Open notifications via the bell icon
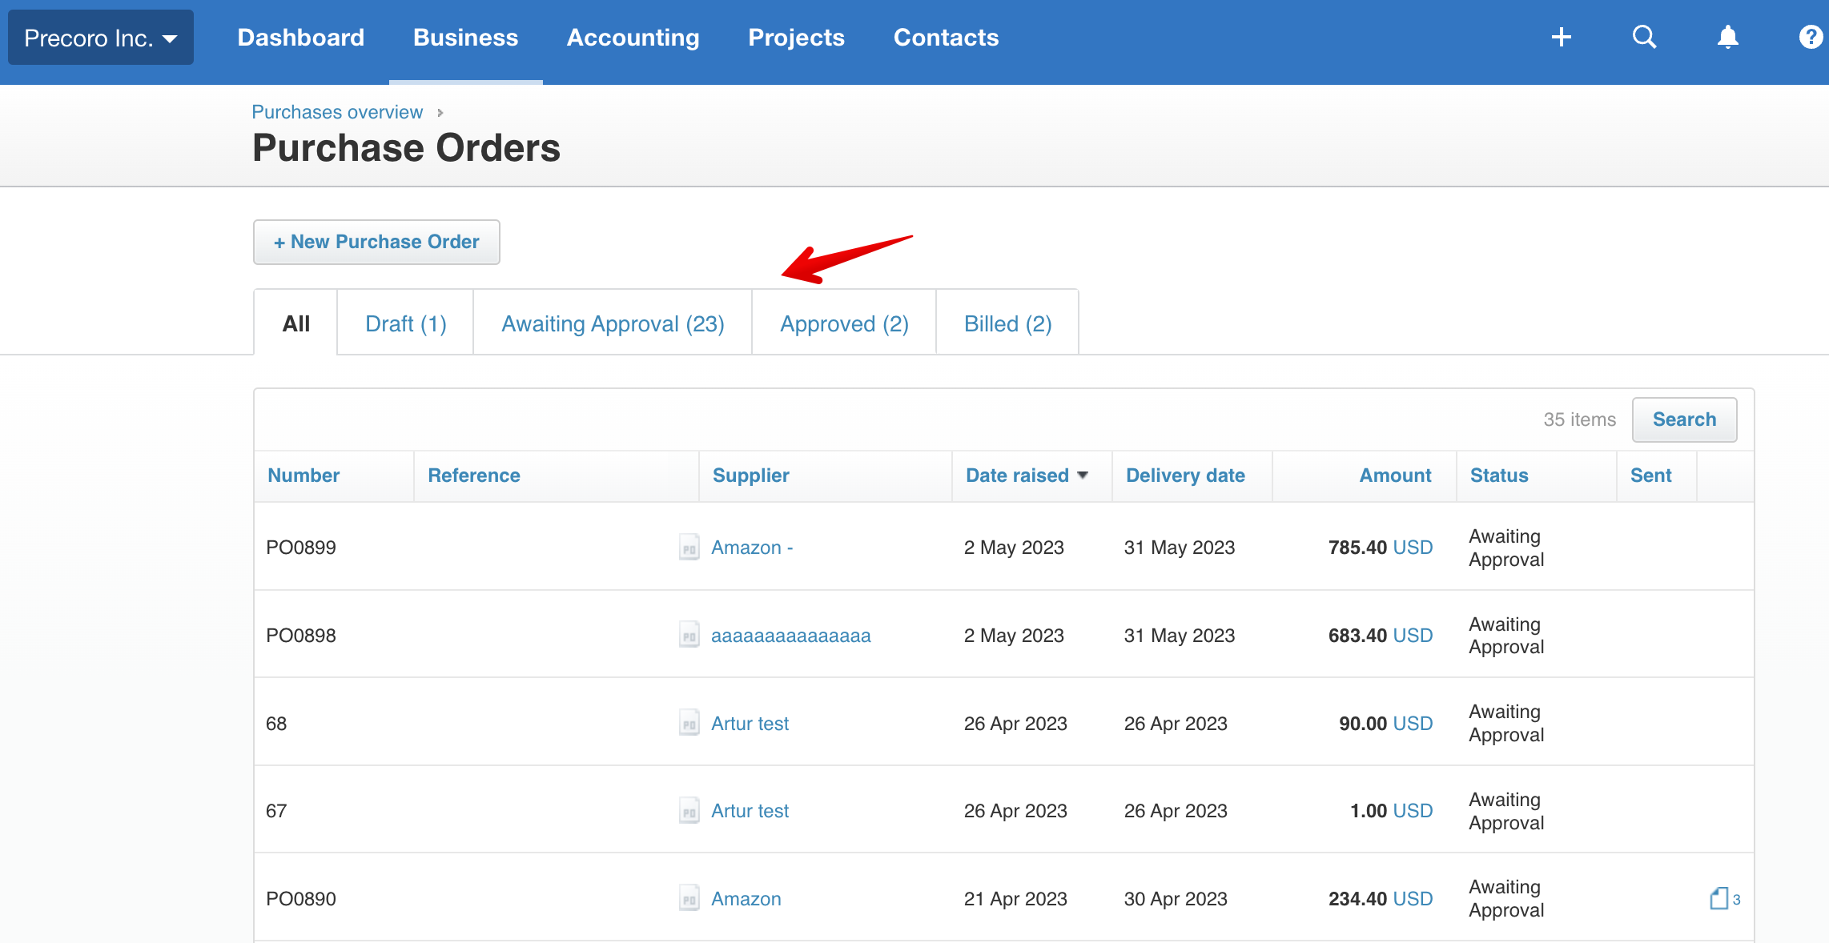 pyautogui.click(x=1727, y=37)
